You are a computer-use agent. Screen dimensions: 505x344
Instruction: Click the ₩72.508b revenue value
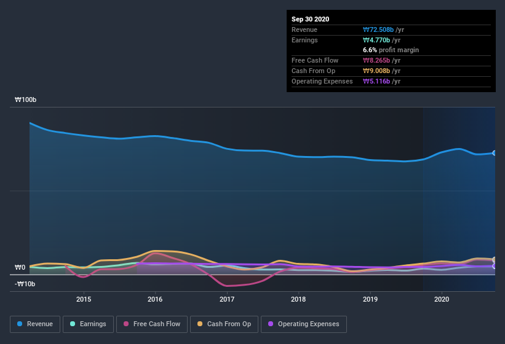click(378, 29)
